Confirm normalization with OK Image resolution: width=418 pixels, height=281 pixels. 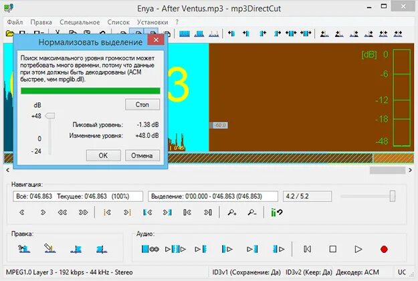[x=103, y=155]
